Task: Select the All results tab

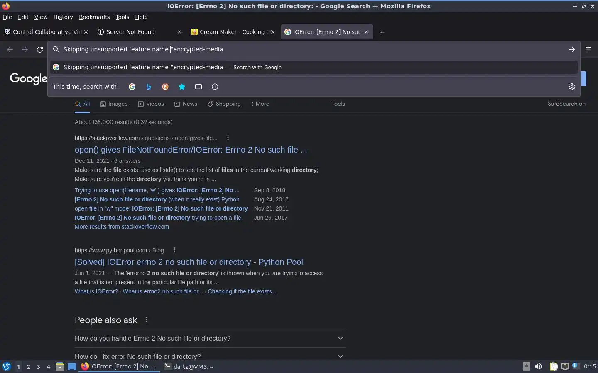Action: tap(82, 104)
